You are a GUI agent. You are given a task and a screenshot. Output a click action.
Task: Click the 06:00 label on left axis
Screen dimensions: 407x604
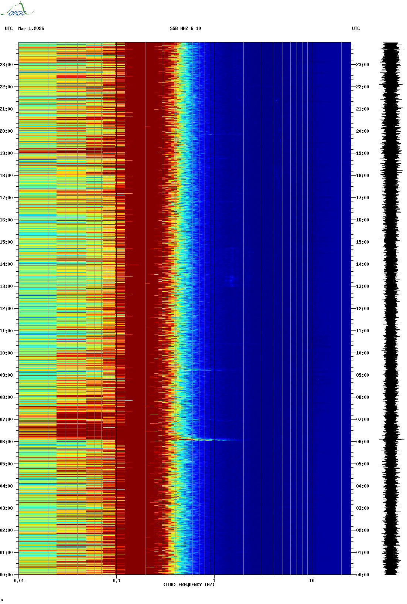(6, 442)
